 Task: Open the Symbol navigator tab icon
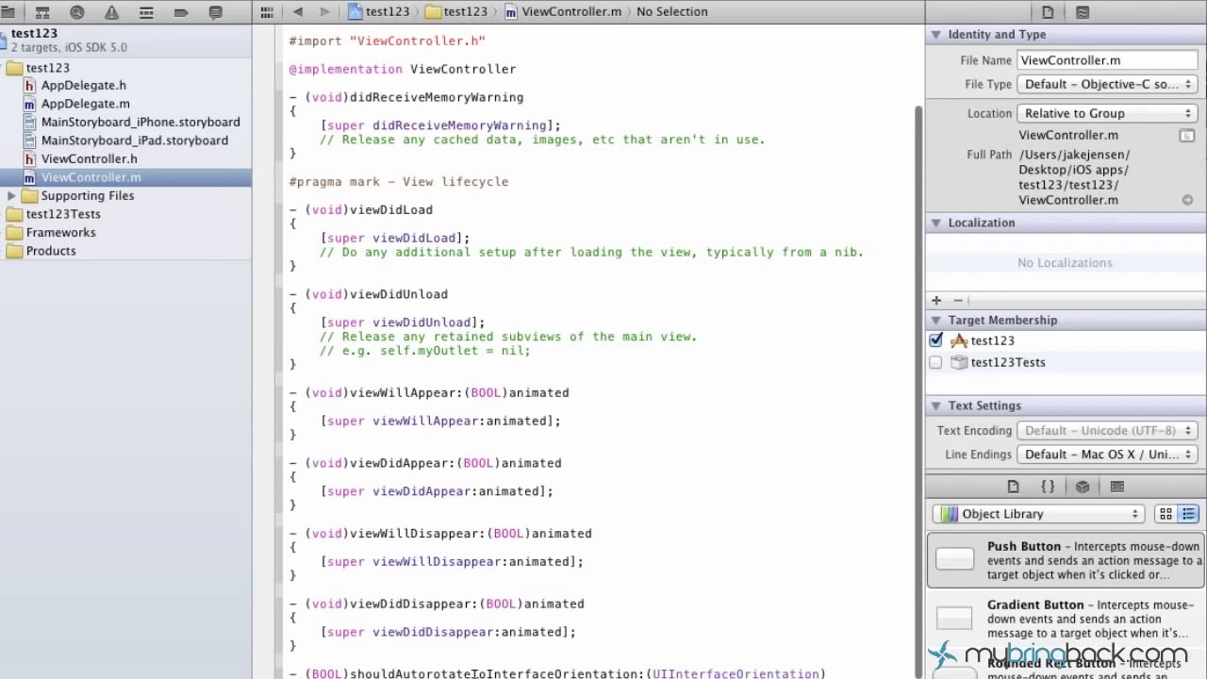42,12
